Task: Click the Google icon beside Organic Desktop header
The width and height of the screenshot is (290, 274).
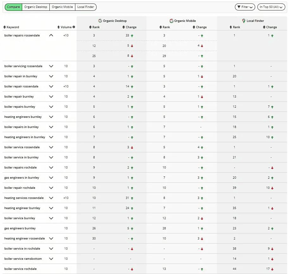Action: pos(100,21)
